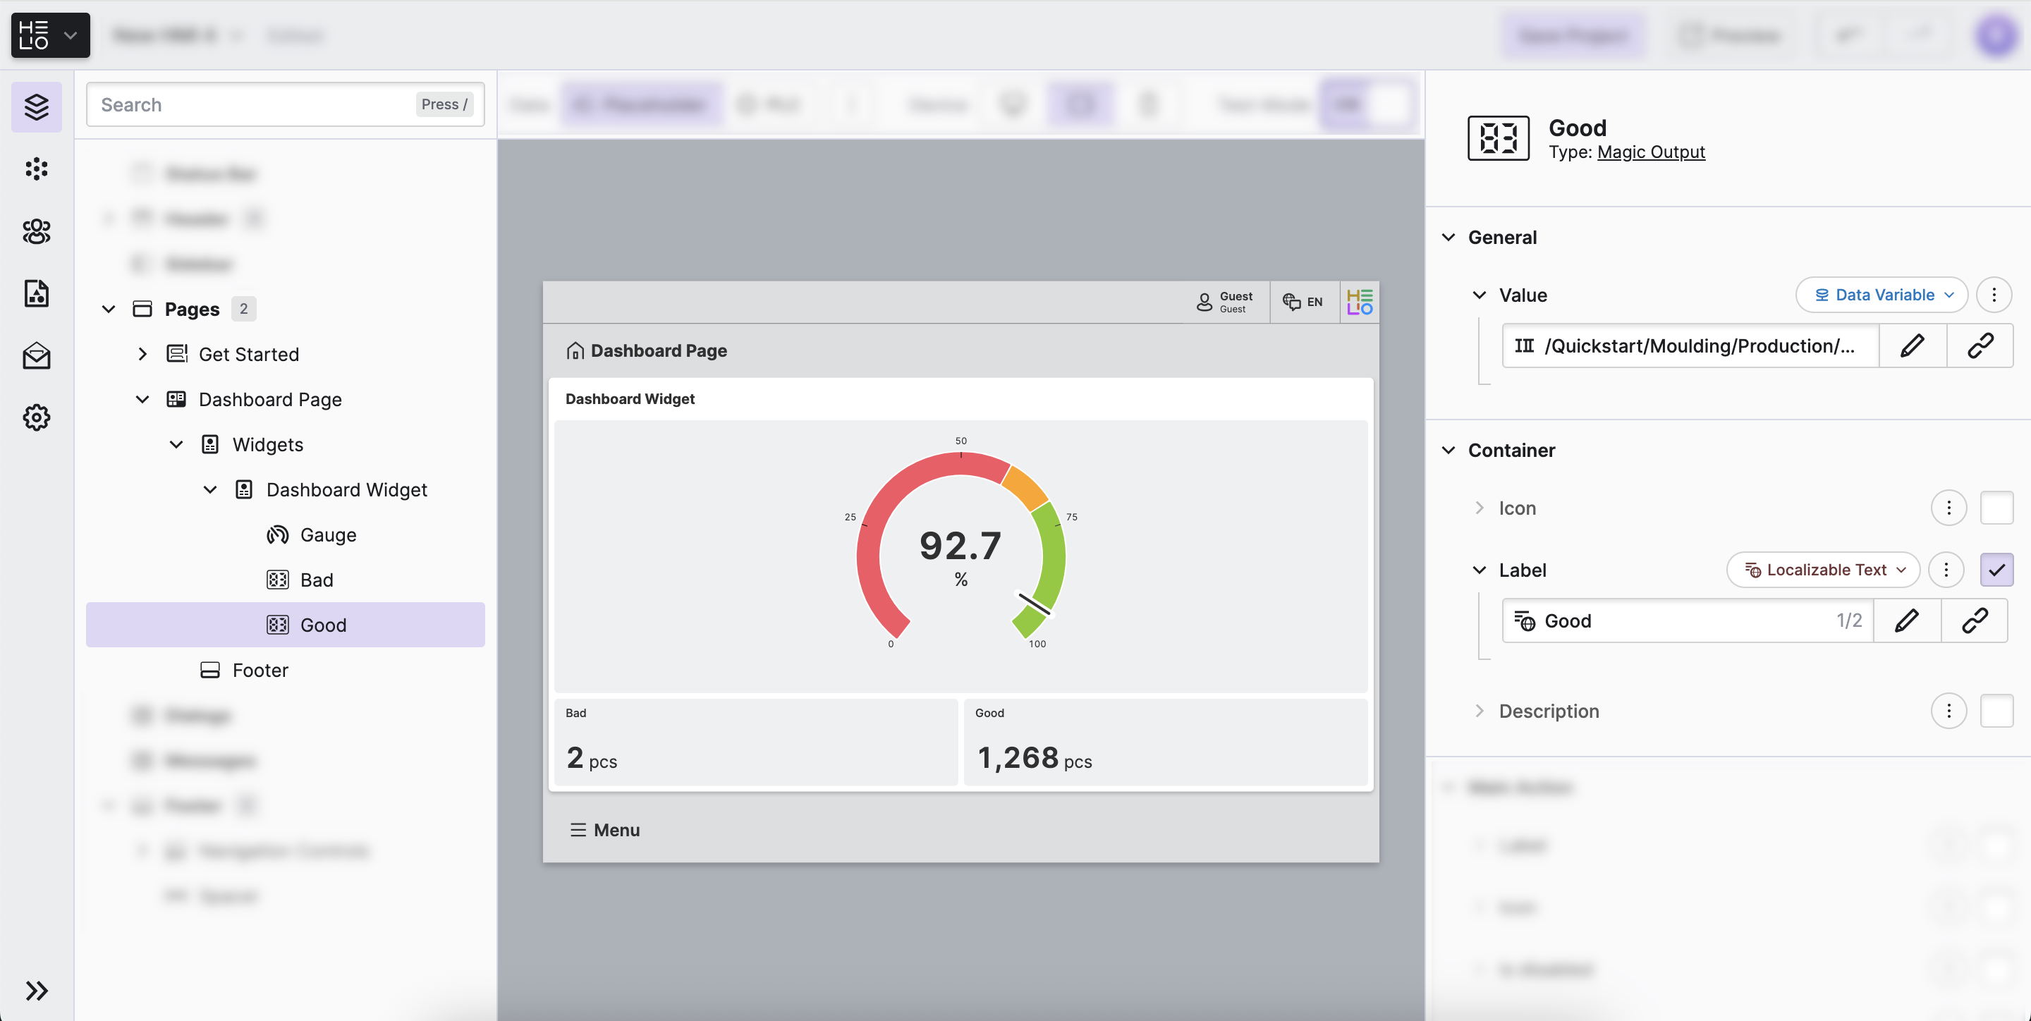
Task: Open the Data Variable dropdown
Action: pos(1881,295)
